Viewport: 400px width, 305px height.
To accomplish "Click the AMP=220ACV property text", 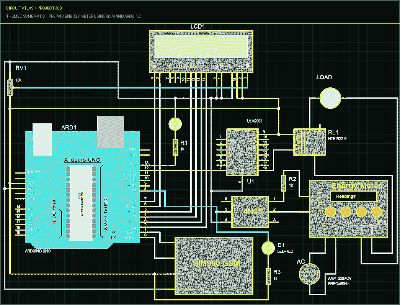I will coord(340,278).
